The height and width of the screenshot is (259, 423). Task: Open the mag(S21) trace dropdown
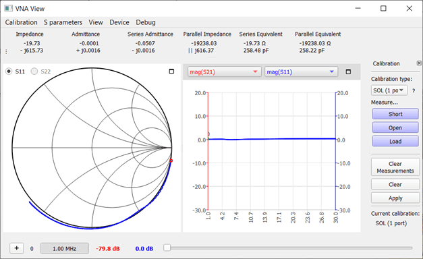(x=225, y=71)
